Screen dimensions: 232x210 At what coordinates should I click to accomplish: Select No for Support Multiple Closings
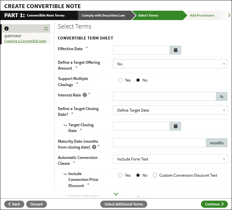click(138, 80)
